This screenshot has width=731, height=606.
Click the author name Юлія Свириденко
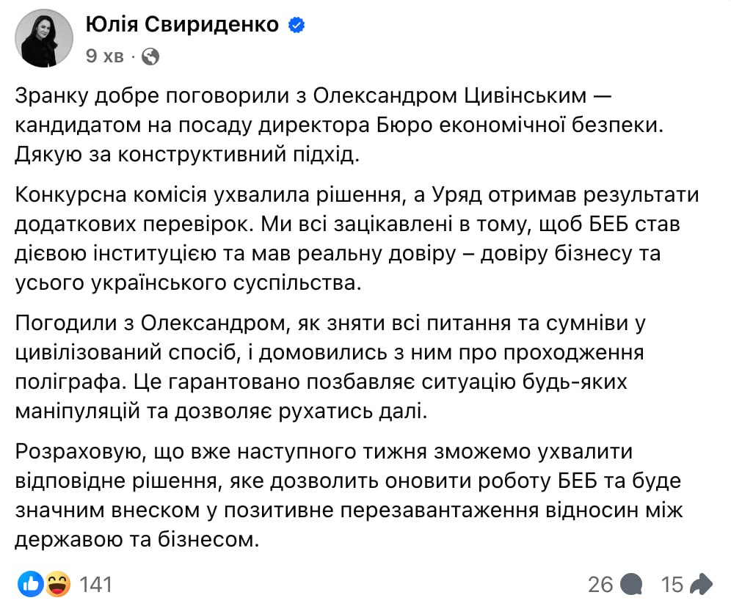[x=182, y=25]
